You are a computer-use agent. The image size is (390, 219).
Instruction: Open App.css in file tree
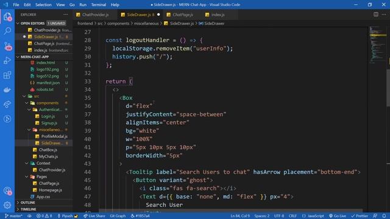pos(43,196)
